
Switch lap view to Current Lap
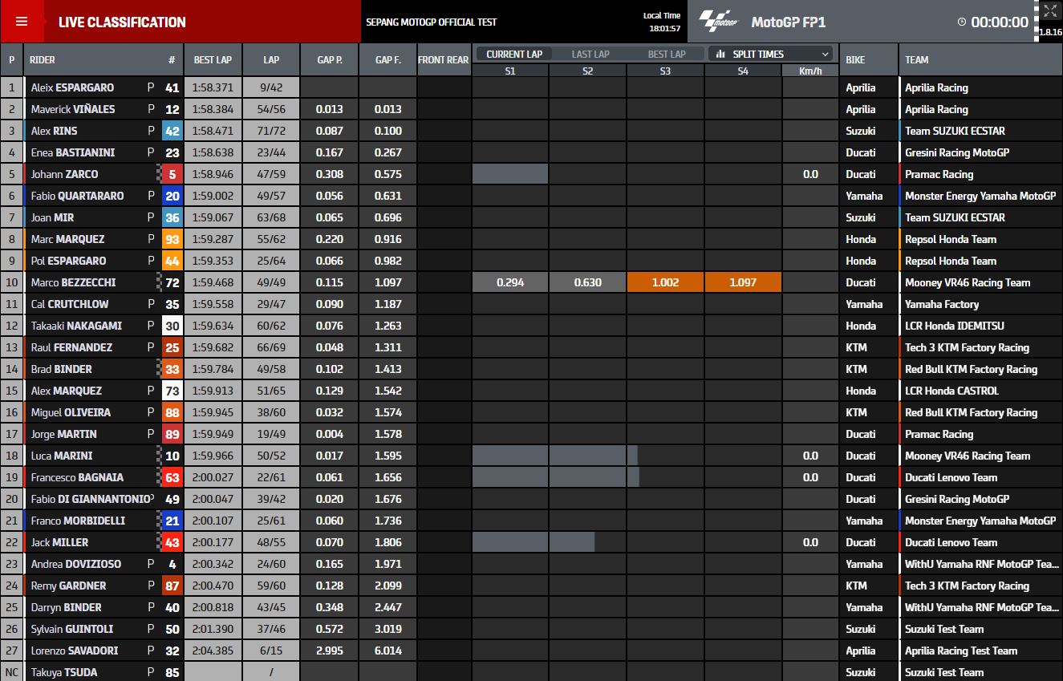(513, 55)
